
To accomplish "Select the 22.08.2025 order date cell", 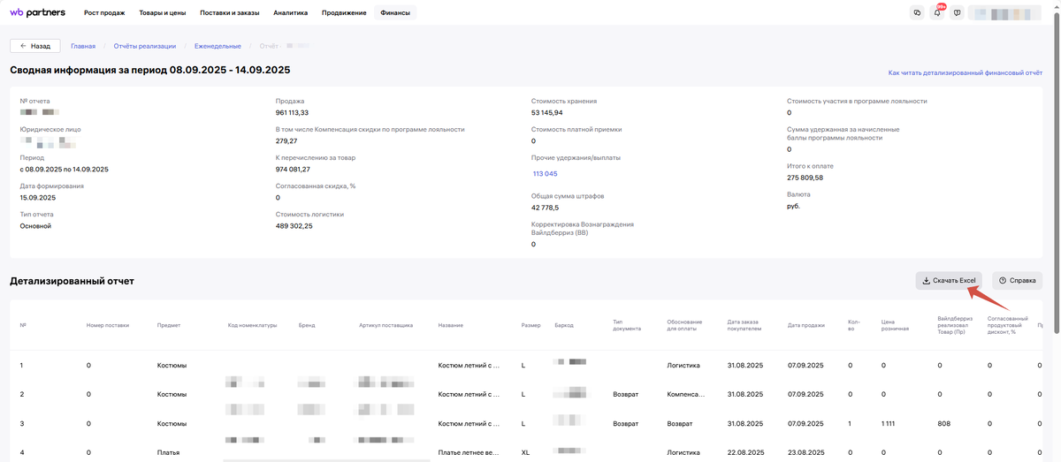I will pos(744,453).
